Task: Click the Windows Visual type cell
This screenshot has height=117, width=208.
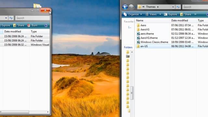Action: coord(40,45)
